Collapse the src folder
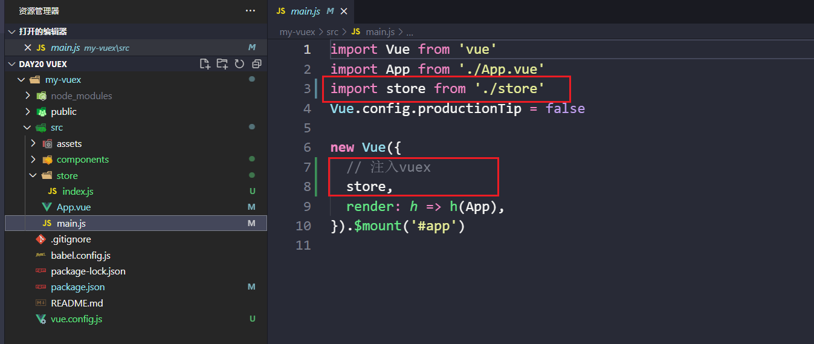 pyautogui.click(x=28, y=128)
